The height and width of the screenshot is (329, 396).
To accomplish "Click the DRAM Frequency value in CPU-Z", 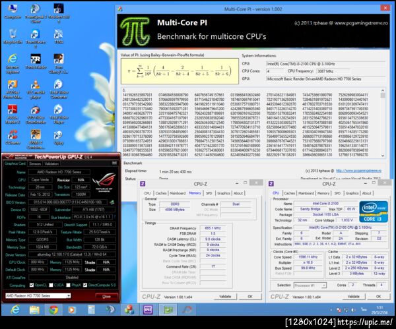I will (213, 228).
